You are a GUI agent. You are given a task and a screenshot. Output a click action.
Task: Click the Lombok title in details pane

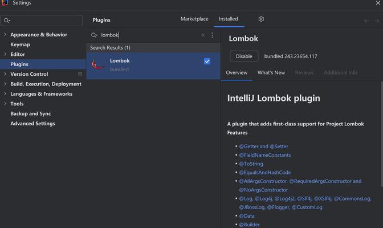(x=243, y=38)
